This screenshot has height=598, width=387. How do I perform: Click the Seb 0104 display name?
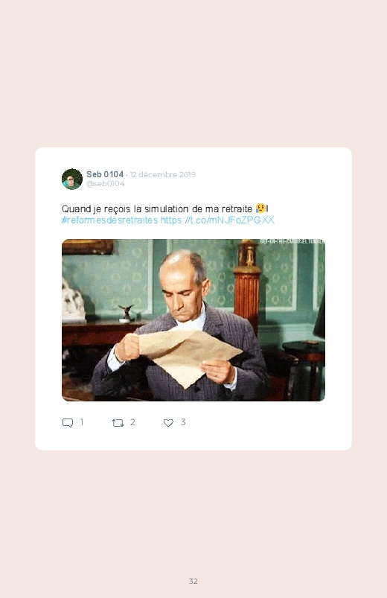pos(105,174)
